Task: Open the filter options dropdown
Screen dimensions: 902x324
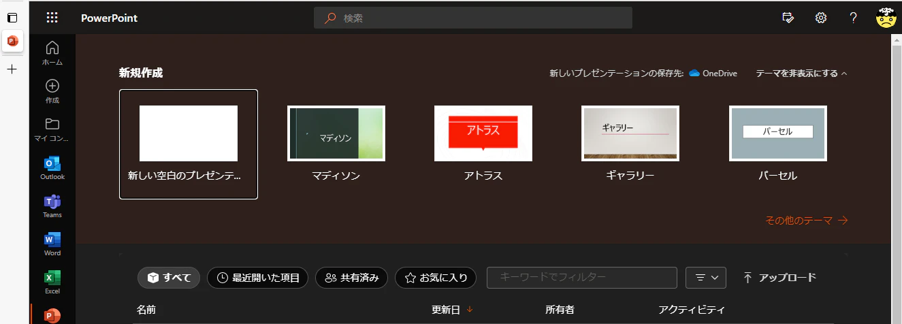Action: (706, 277)
